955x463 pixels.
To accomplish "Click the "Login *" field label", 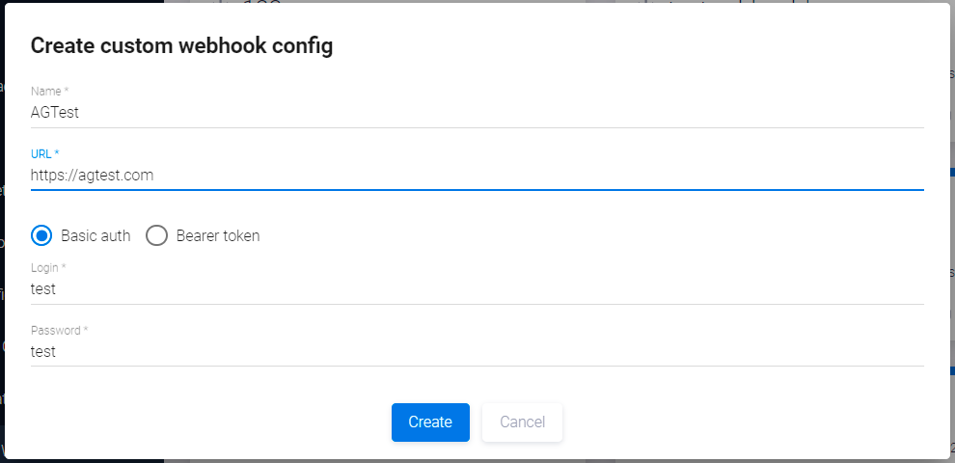I will (48, 267).
